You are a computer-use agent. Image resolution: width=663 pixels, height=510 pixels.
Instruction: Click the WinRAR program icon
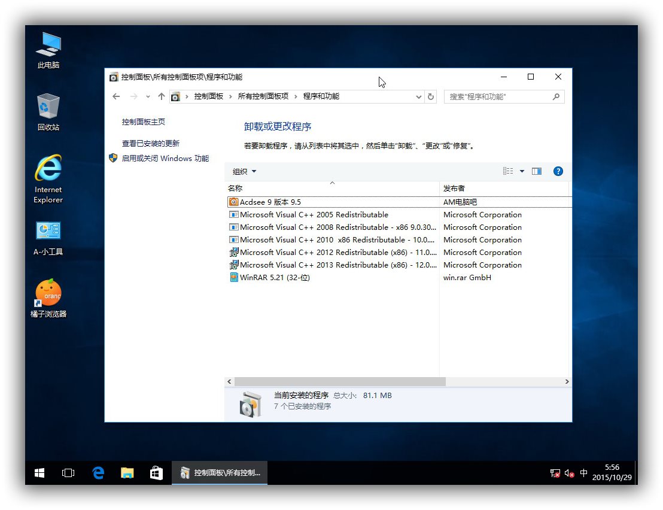click(x=233, y=277)
